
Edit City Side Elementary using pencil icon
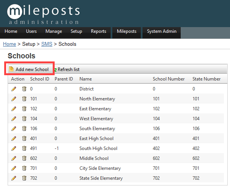[x=14, y=168]
